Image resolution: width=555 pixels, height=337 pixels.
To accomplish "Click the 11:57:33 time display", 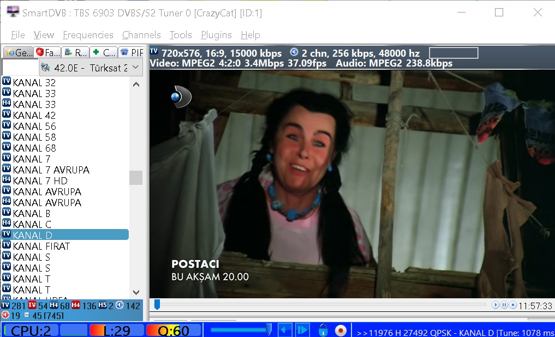I will coord(535,305).
